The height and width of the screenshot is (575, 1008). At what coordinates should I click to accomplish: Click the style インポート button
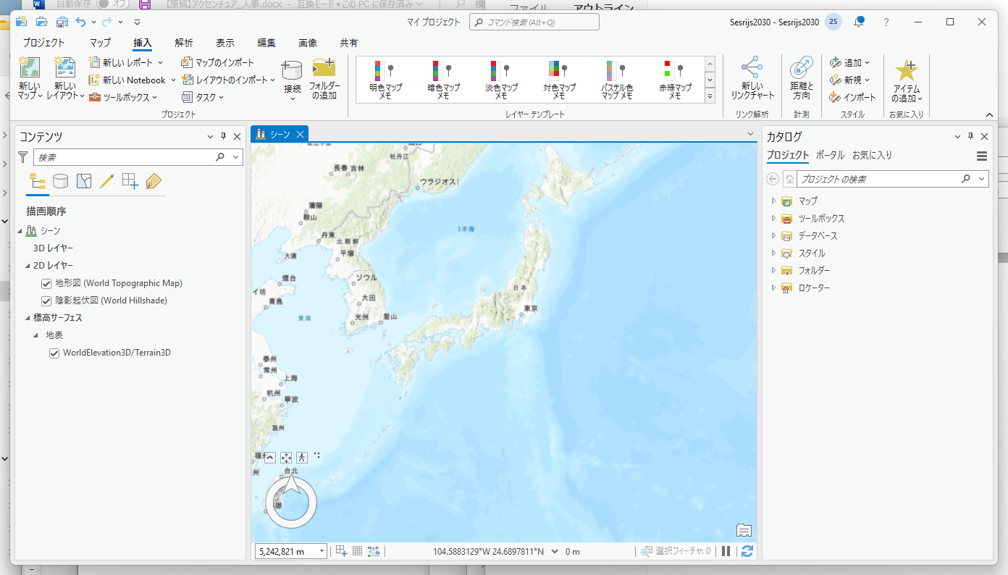tap(852, 97)
